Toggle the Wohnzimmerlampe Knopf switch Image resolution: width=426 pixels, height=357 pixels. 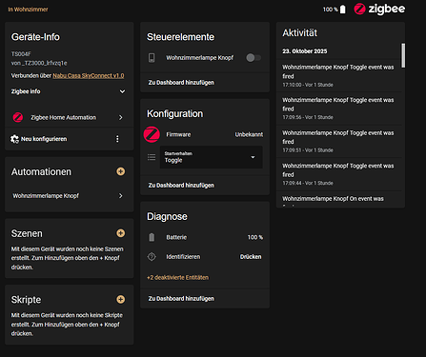tap(254, 58)
